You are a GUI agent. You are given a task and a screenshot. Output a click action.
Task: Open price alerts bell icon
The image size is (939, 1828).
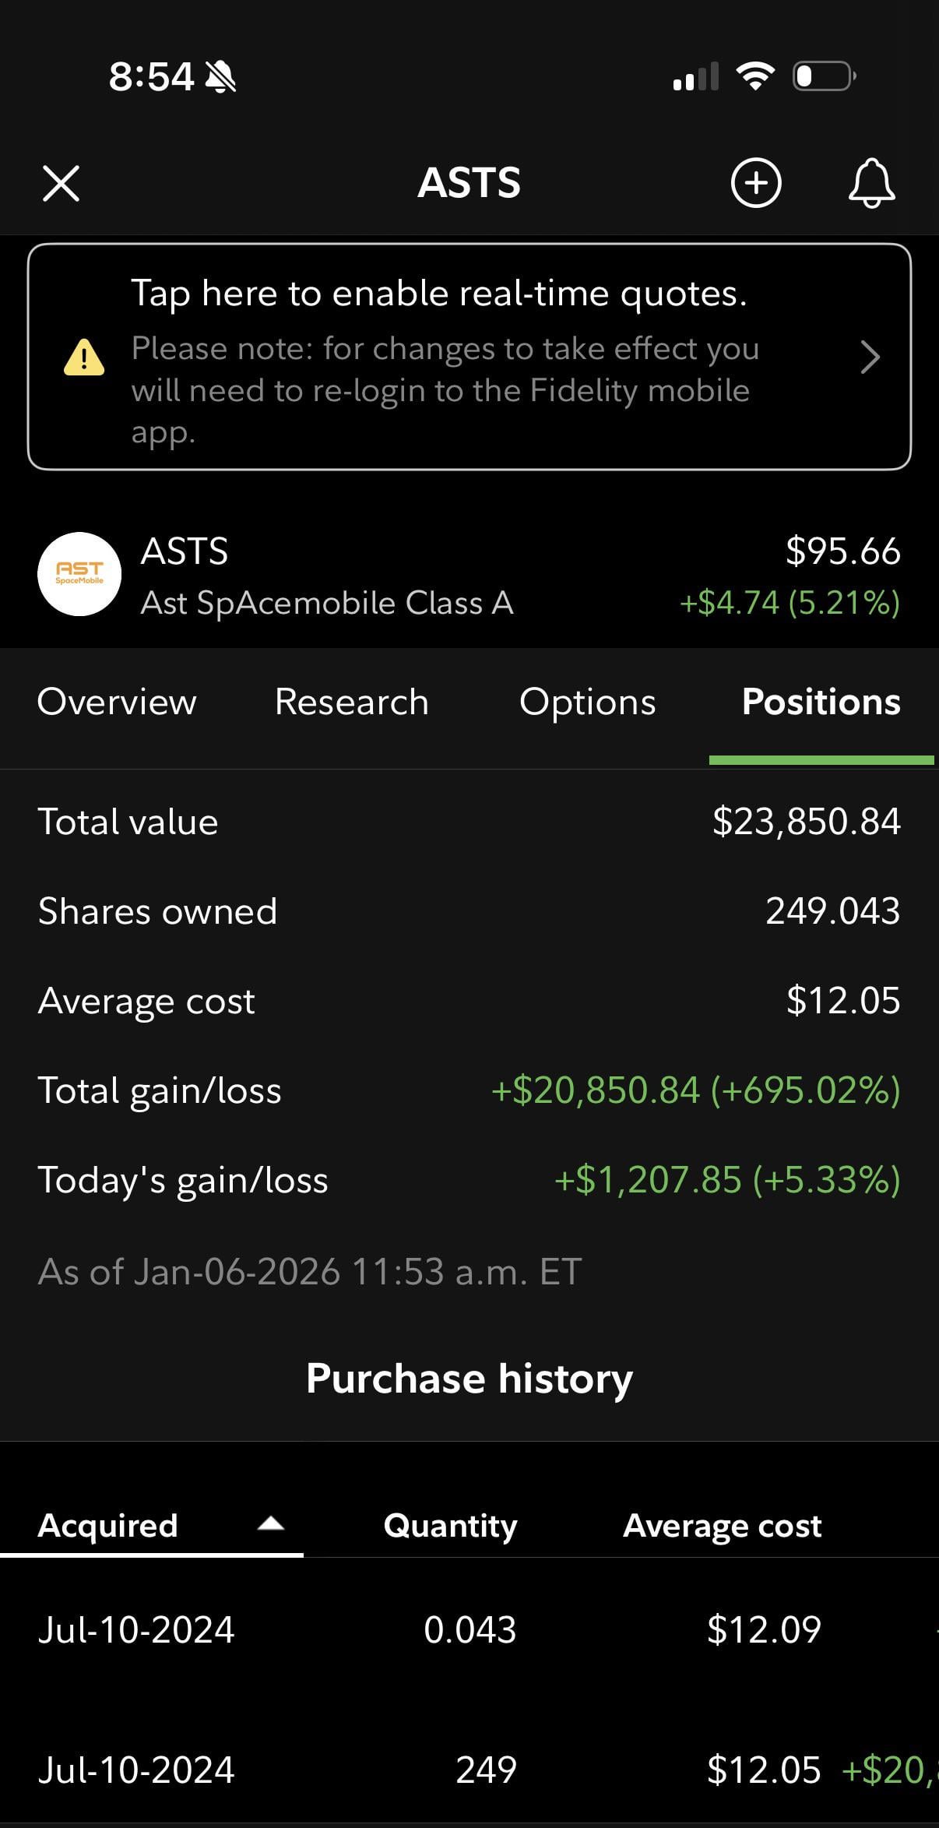click(x=871, y=184)
